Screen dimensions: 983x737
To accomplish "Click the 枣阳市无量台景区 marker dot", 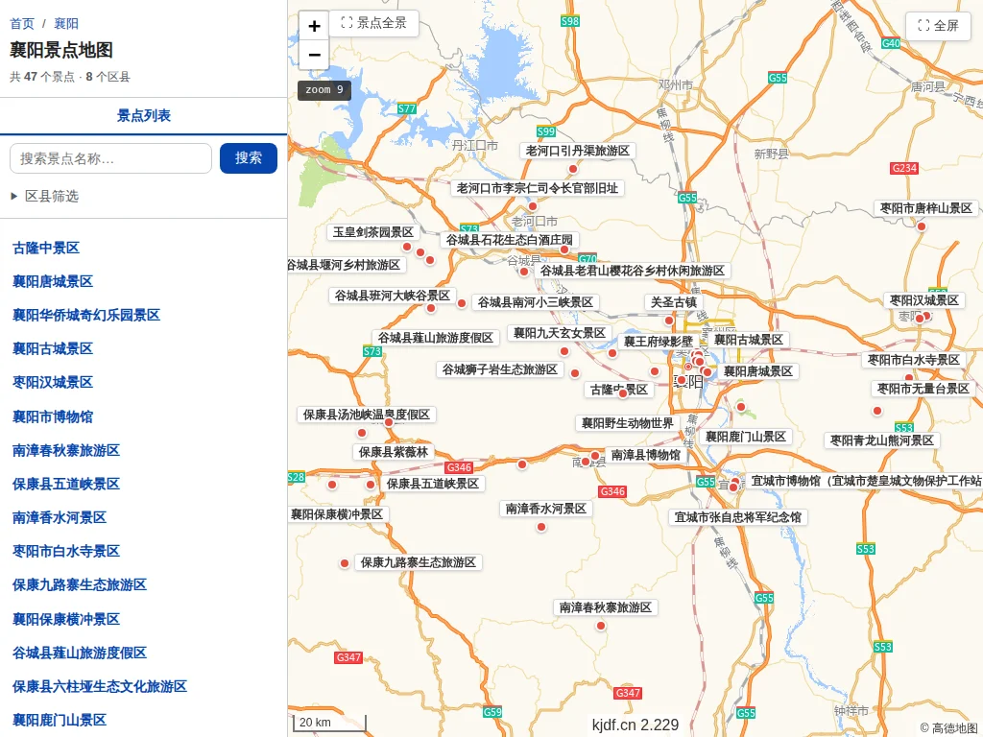I will click(877, 411).
